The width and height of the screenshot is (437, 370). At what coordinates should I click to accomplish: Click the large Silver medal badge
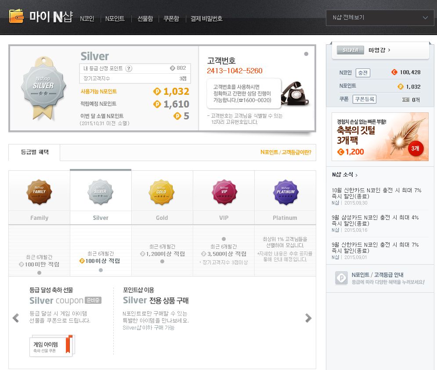tap(44, 87)
